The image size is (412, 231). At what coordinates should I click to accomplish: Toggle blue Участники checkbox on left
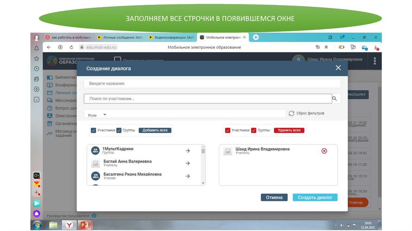[93, 130]
